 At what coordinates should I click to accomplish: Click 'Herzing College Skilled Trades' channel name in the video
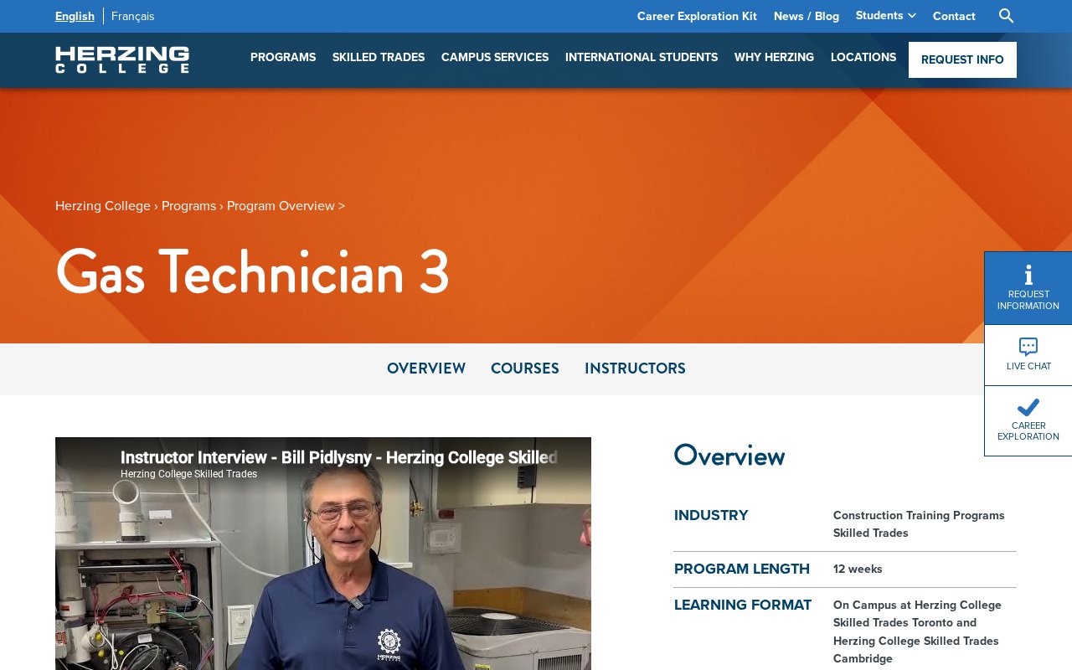click(188, 474)
